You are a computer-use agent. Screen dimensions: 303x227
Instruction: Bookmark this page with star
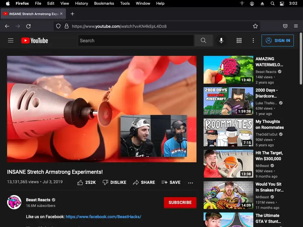pos(255,26)
